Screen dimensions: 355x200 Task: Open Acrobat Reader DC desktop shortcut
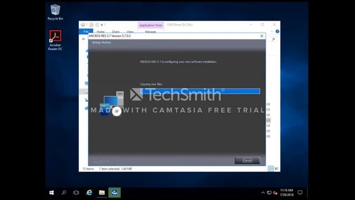click(x=55, y=41)
